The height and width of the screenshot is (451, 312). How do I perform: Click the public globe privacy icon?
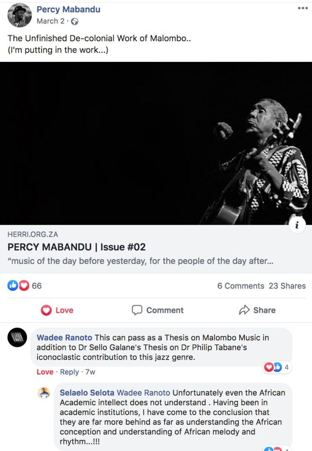pyautogui.click(x=75, y=21)
